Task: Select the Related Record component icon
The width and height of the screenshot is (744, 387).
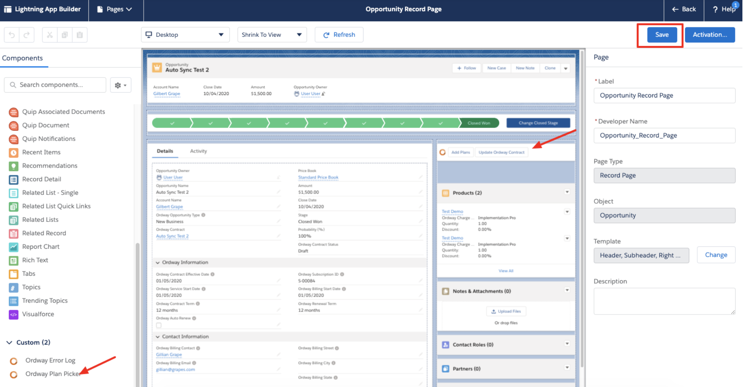Action: tap(13, 233)
